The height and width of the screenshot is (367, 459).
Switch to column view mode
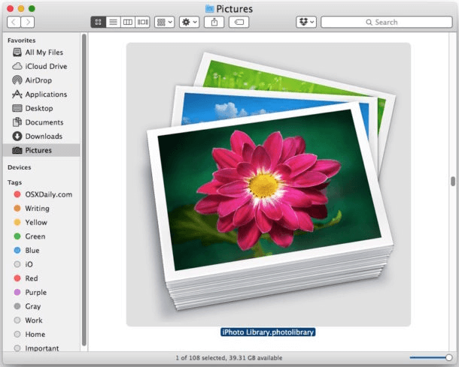128,23
